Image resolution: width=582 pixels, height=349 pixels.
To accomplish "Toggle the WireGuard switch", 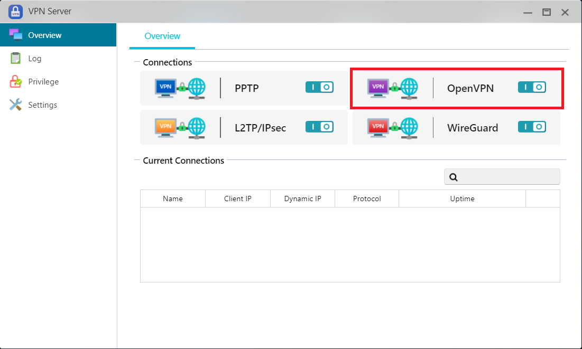I will tap(532, 127).
